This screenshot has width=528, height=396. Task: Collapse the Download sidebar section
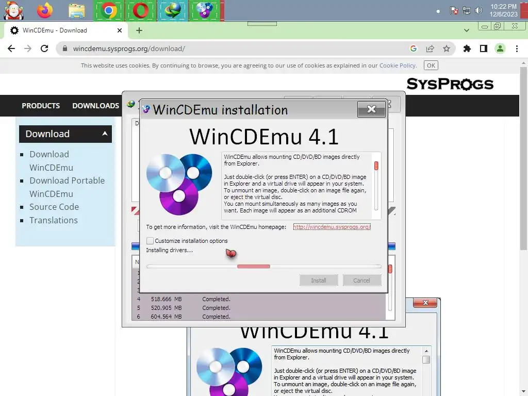click(x=65, y=134)
